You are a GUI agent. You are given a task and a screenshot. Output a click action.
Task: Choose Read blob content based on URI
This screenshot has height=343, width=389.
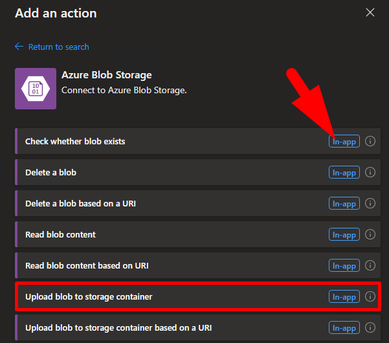coord(87,265)
